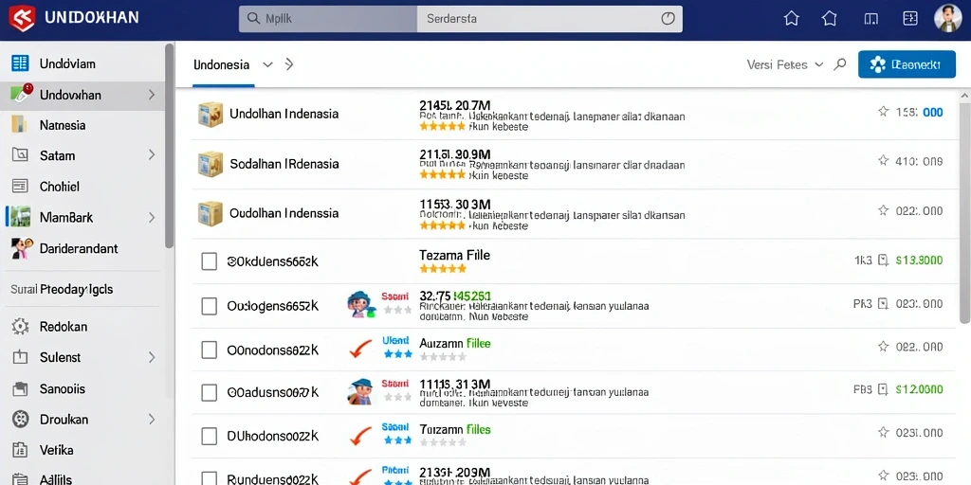Star the Sodalhan IRdenasia row
Viewport: 971px width, 485px height.
(x=883, y=161)
